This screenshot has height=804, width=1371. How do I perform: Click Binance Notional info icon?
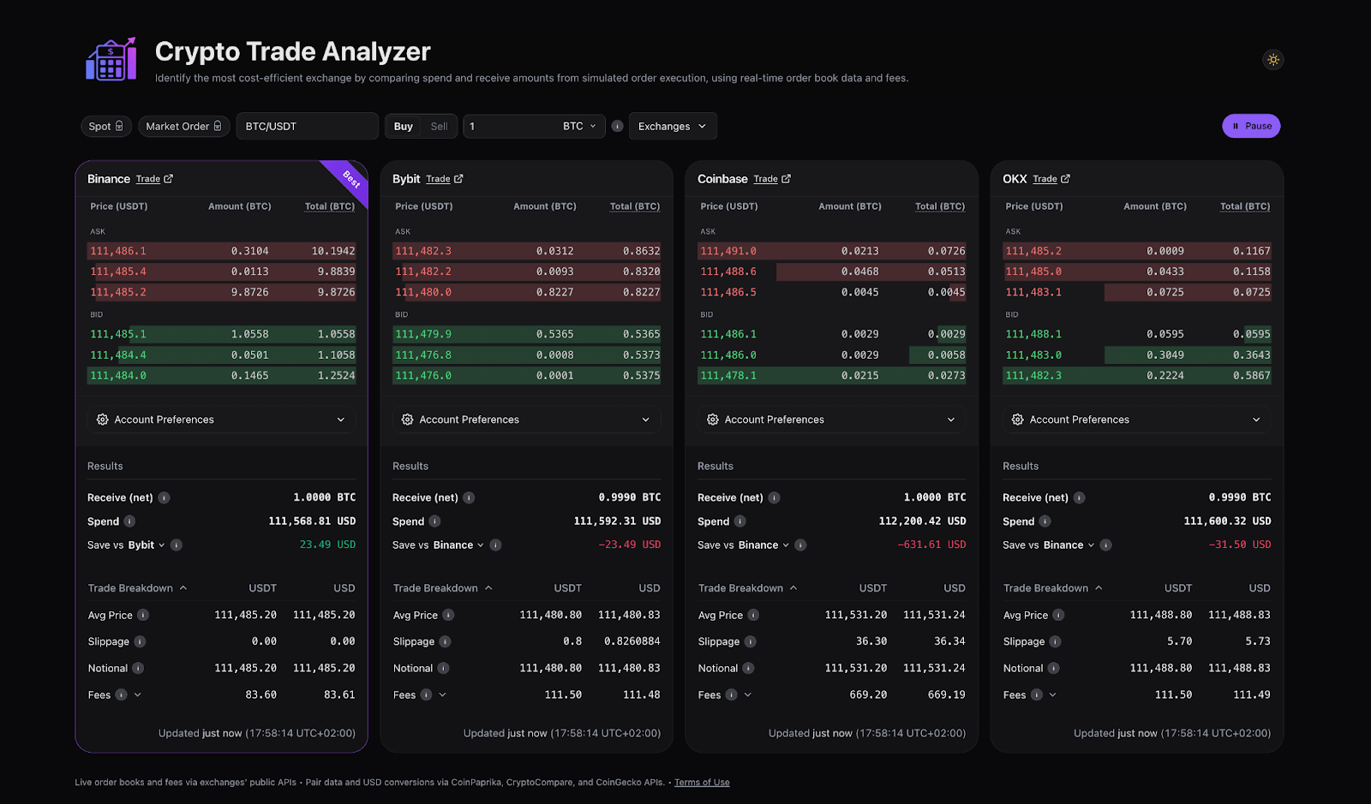(x=138, y=668)
